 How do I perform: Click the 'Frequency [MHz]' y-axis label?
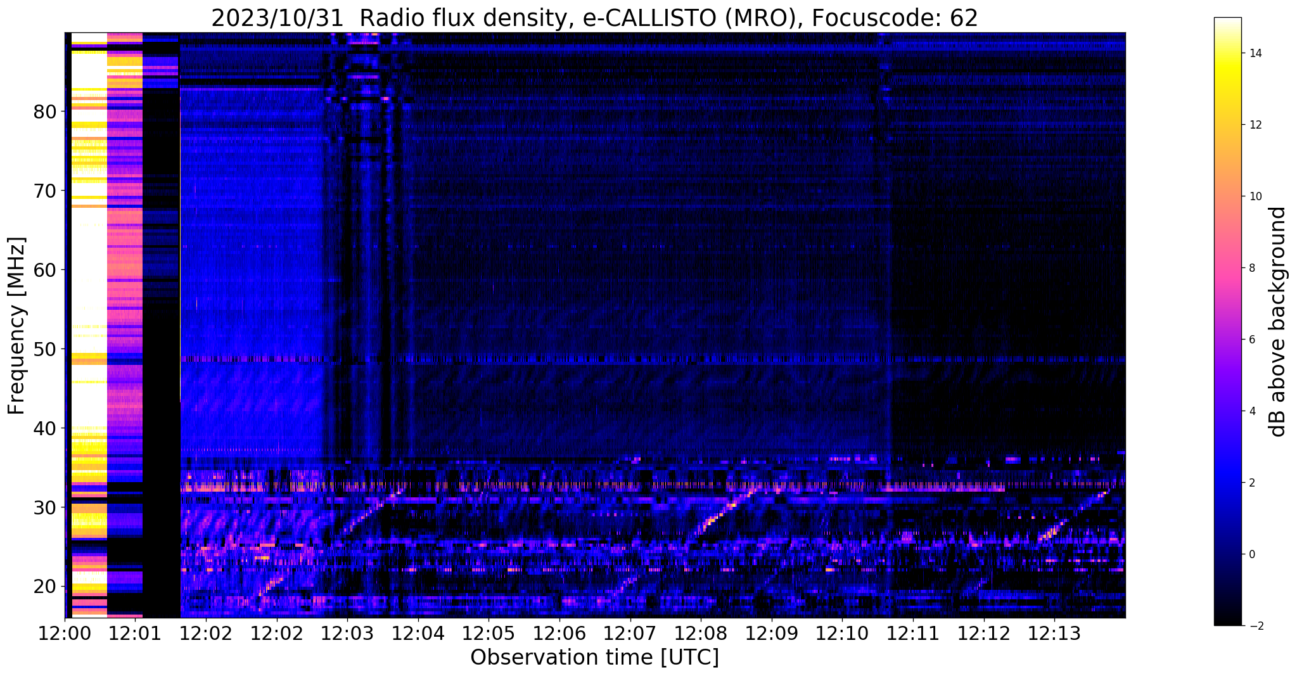(x=17, y=326)
